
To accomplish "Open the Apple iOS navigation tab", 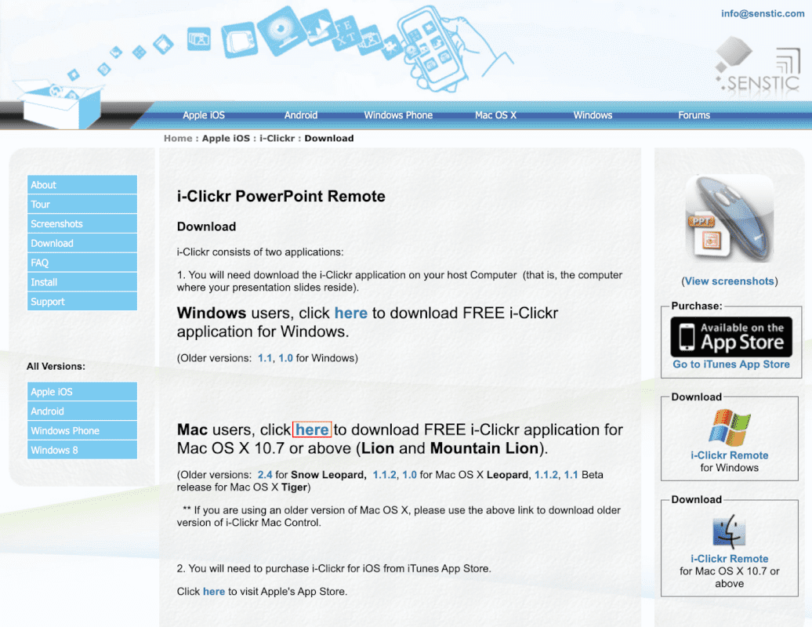I will point(204,115).
